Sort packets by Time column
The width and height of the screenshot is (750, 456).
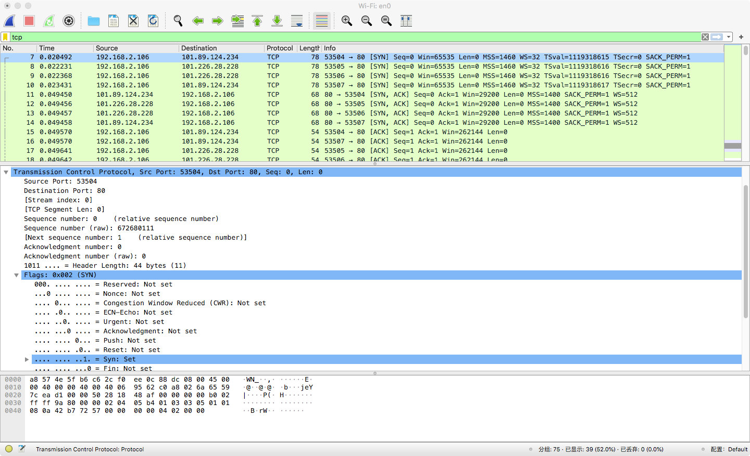65,48
